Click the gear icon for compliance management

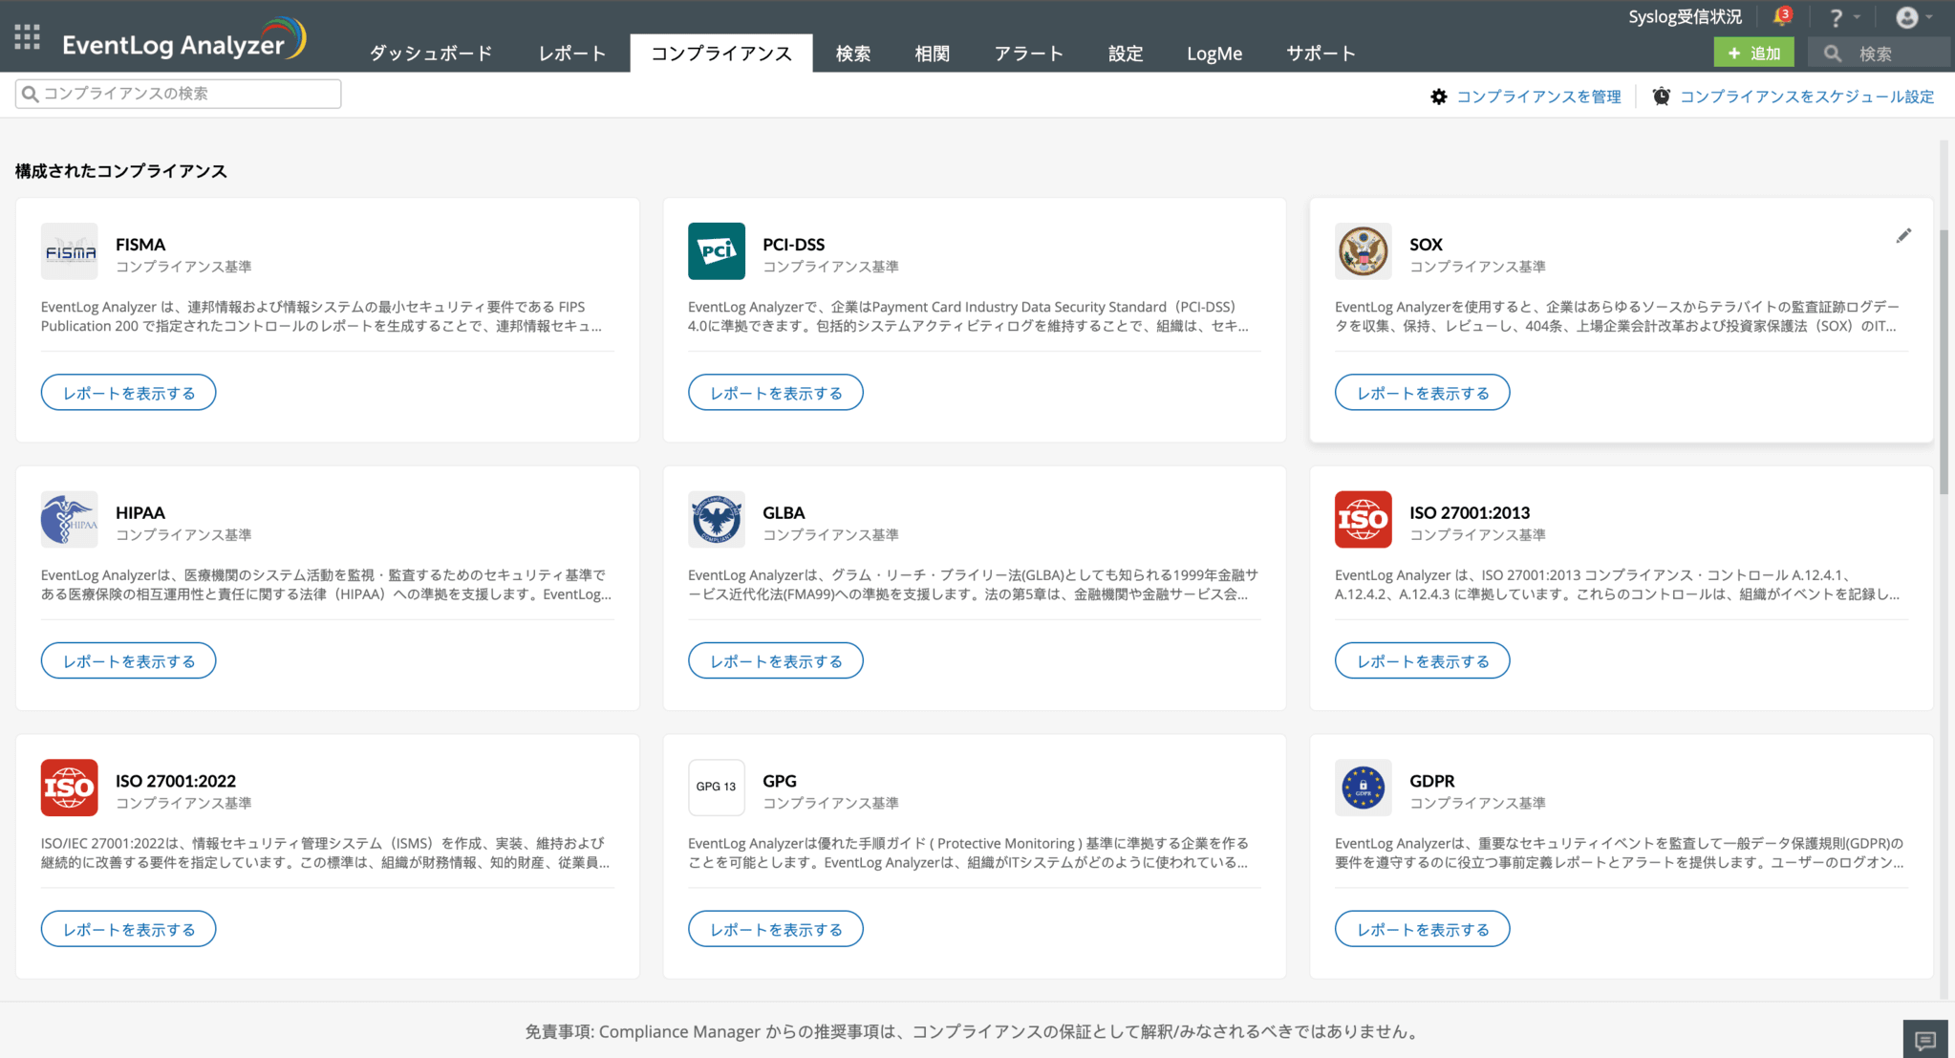tap(1438, 97)
